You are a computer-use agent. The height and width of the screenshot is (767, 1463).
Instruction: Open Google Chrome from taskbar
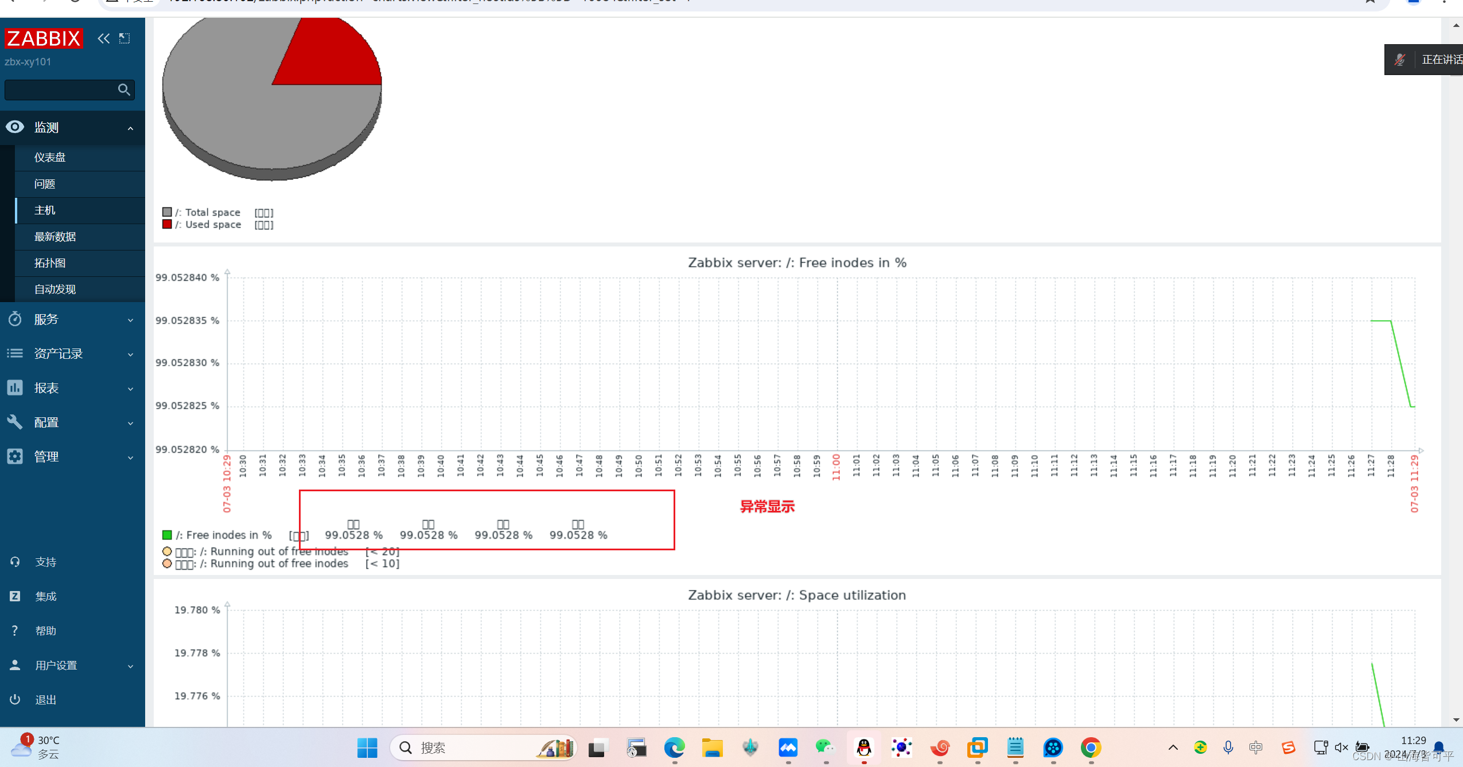1091,748
